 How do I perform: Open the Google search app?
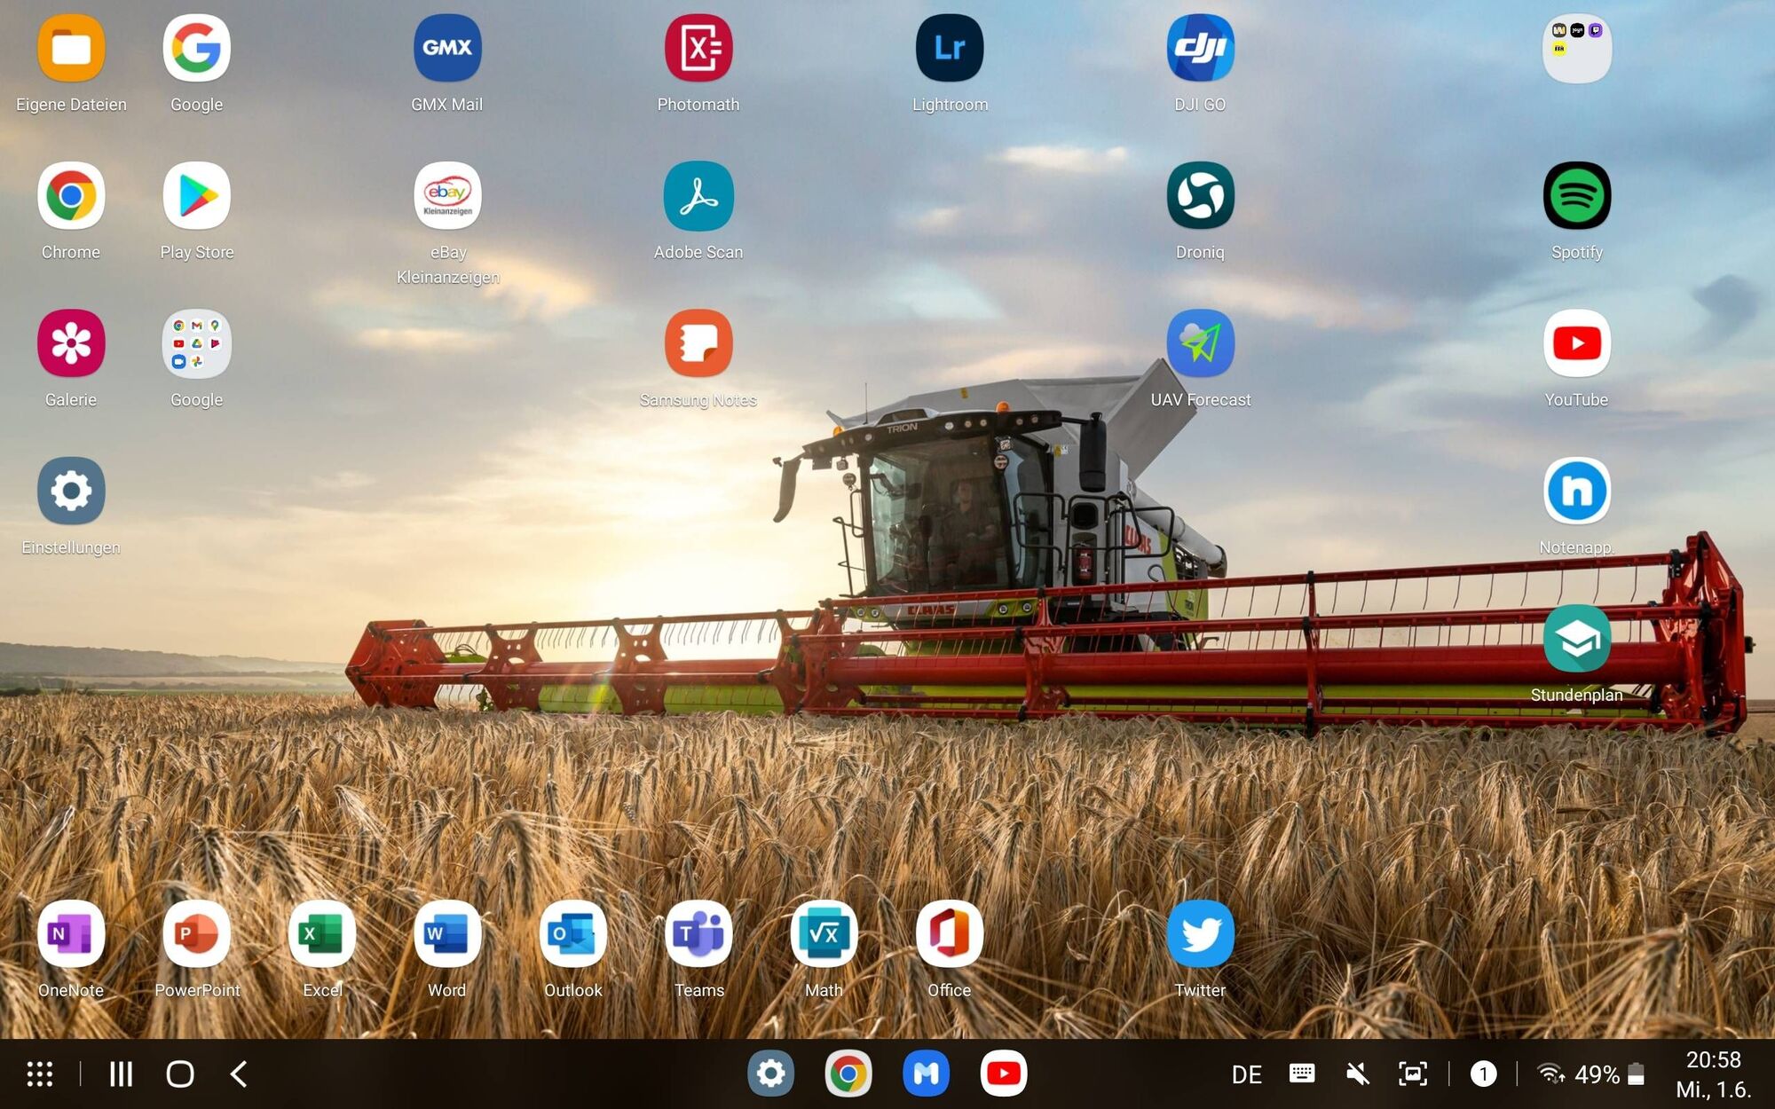coord(196,49)
